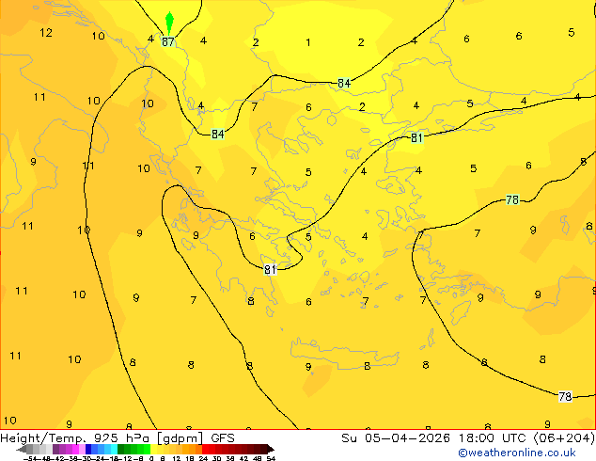Click the 81 contour label south of mainland Greece

[x=270, y=270]
